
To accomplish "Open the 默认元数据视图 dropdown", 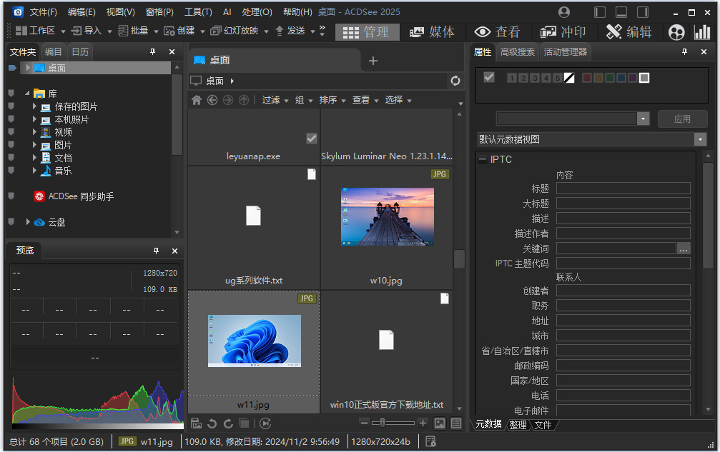I will [x=699, y=139].
